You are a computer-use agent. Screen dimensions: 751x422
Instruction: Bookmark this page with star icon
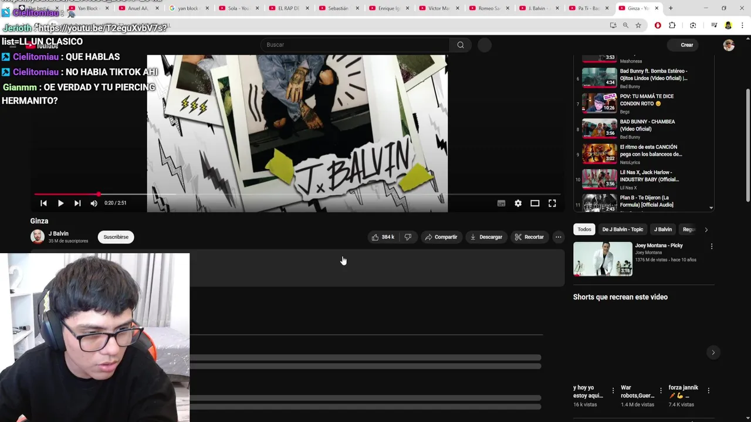(x=638, y=25)
